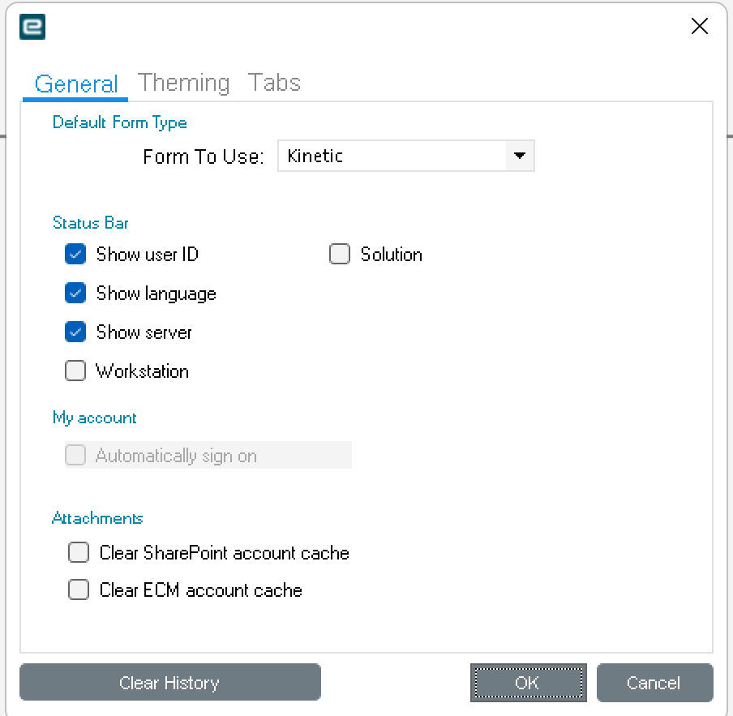Viewport: 733px width, 716px height.
Task: Select the General tab
Action: (x=76, y=84)
